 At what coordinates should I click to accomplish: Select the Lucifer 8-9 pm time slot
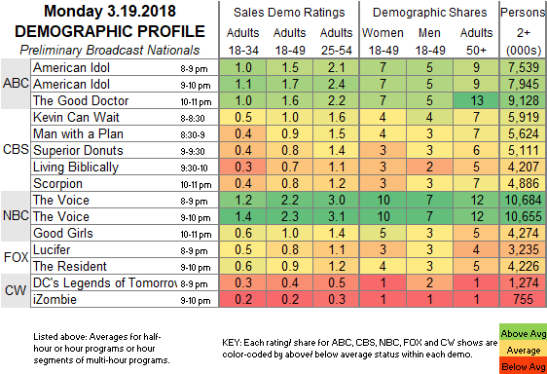[x=194, y=251]
